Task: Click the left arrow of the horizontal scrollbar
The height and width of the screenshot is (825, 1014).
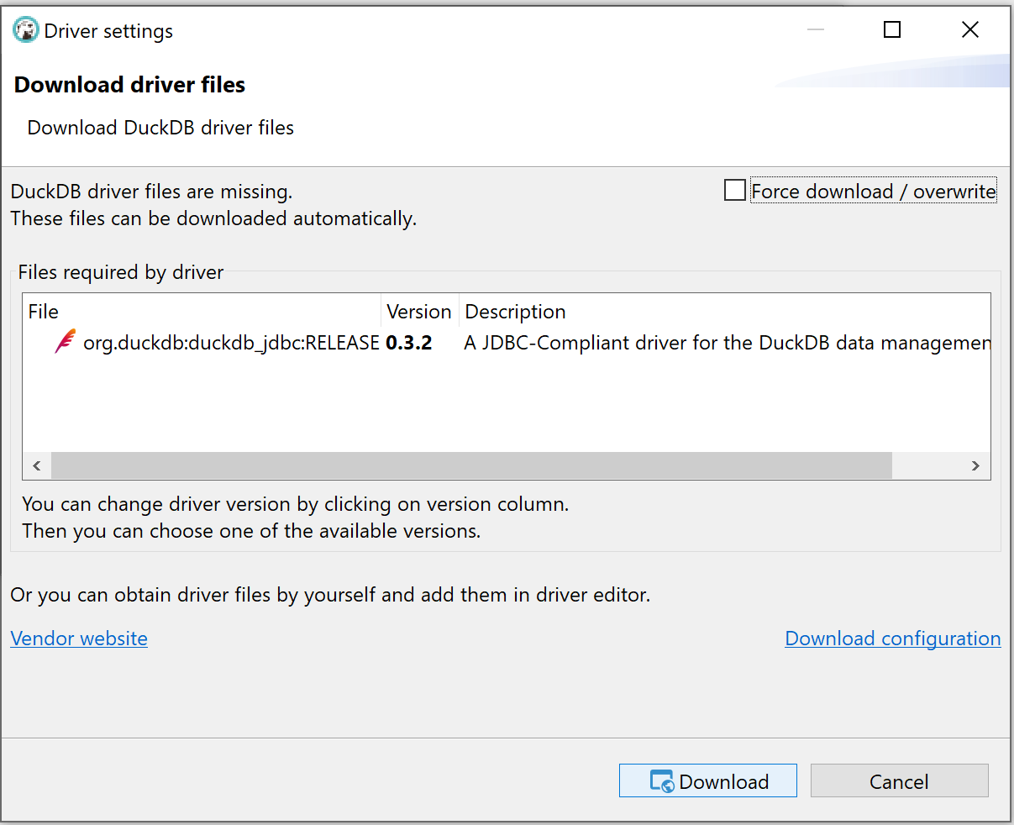Action: pos(36,465)
